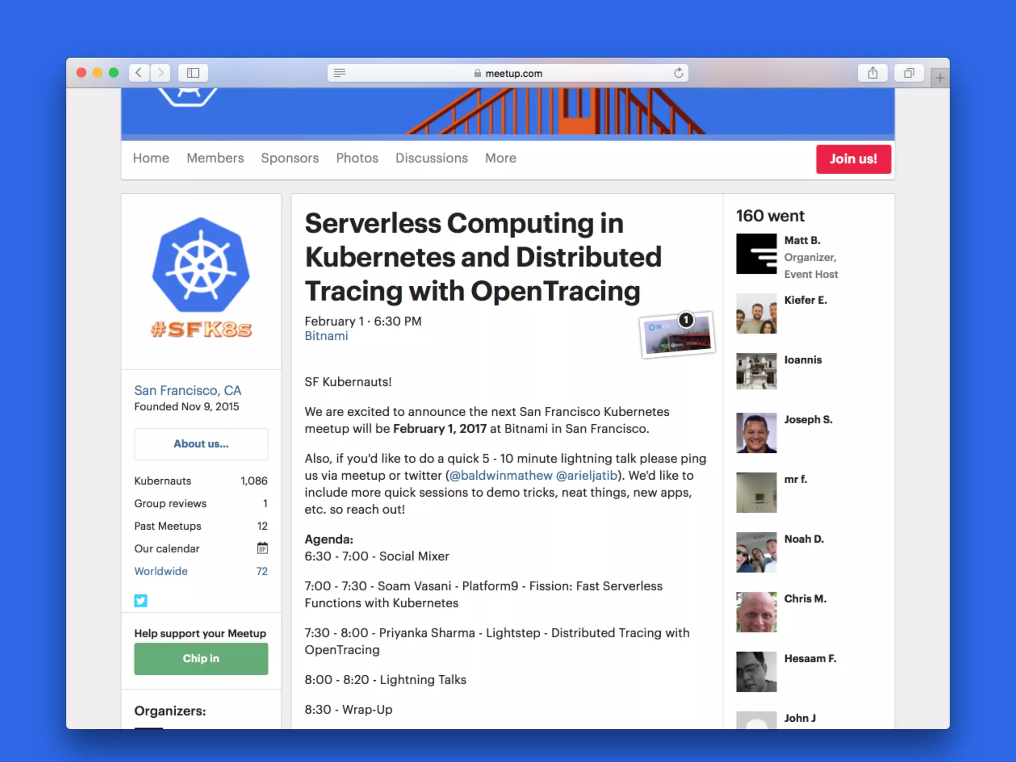The image size is (1016, 762).
Task: Expand the More navigation menu
Action: (501, 158)
